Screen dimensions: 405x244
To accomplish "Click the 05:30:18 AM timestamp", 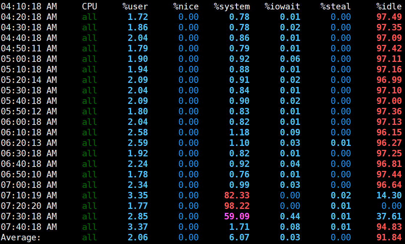I will (29, 90).
